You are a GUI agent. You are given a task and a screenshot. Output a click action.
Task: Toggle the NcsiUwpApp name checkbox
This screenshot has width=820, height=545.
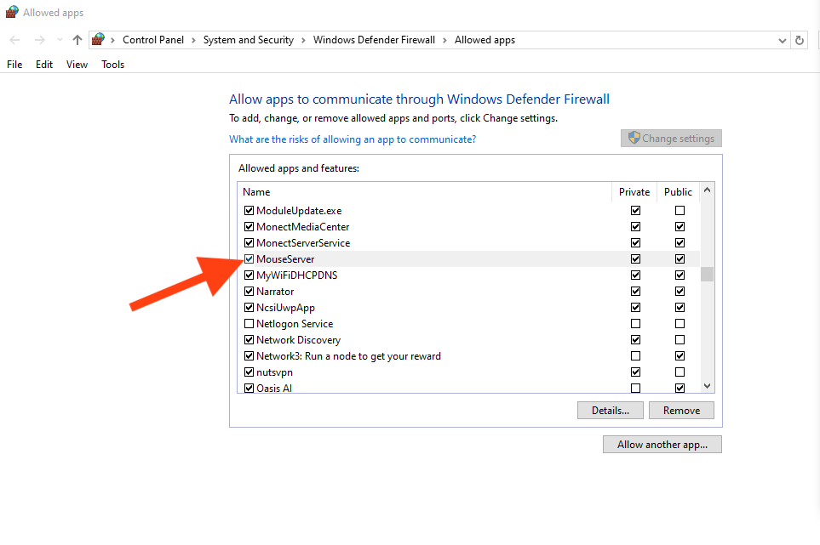pos(249,308)
